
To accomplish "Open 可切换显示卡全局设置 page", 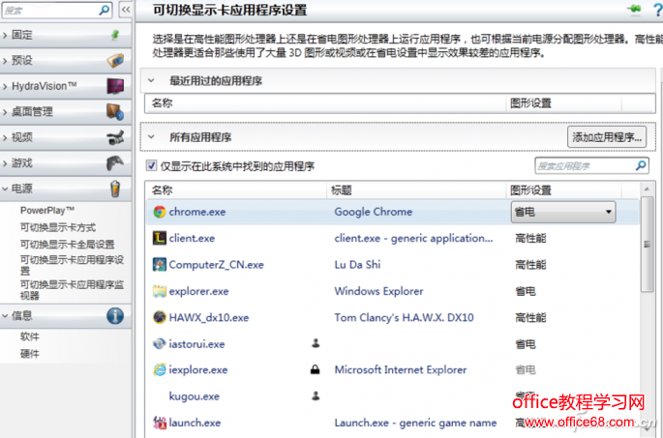I will click(x=67, y=244).
